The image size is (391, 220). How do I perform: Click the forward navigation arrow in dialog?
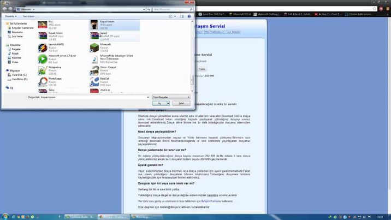tap(10, 9)
